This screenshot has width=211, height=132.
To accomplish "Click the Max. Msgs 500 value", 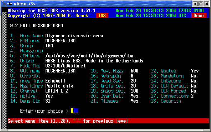I will [135, 71].
